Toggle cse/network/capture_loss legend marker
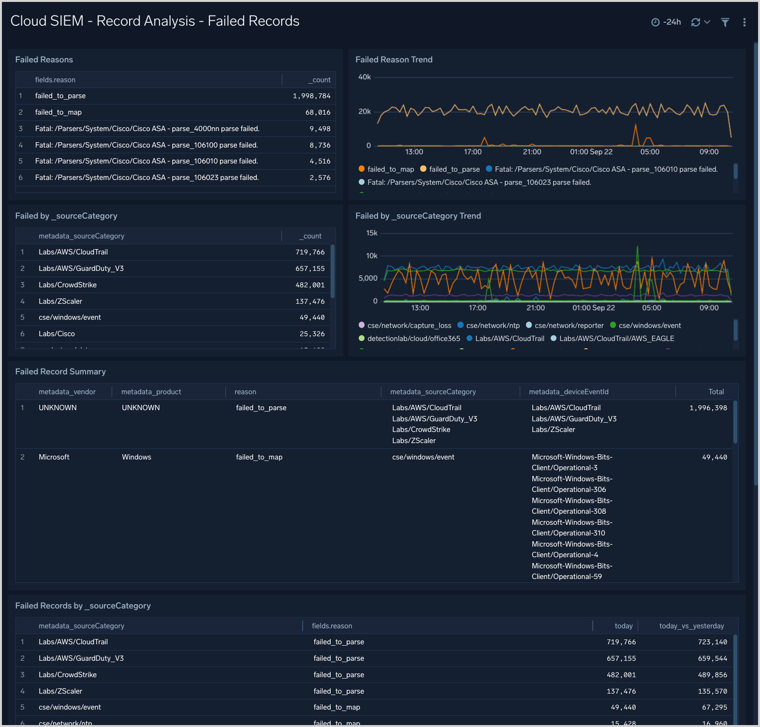Screen dimensions: 760x727 362,326
